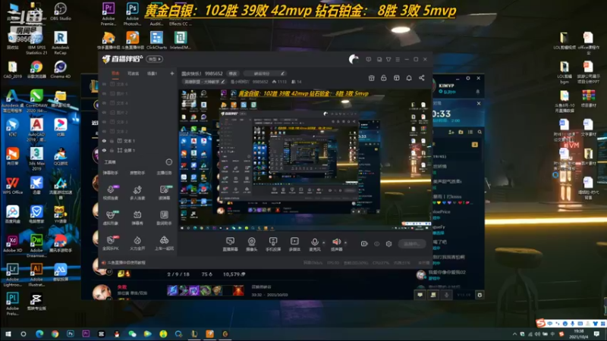607x341 pixels.
Task: Add the 直播屏幕 screen capture source
Action: point(230,244)
